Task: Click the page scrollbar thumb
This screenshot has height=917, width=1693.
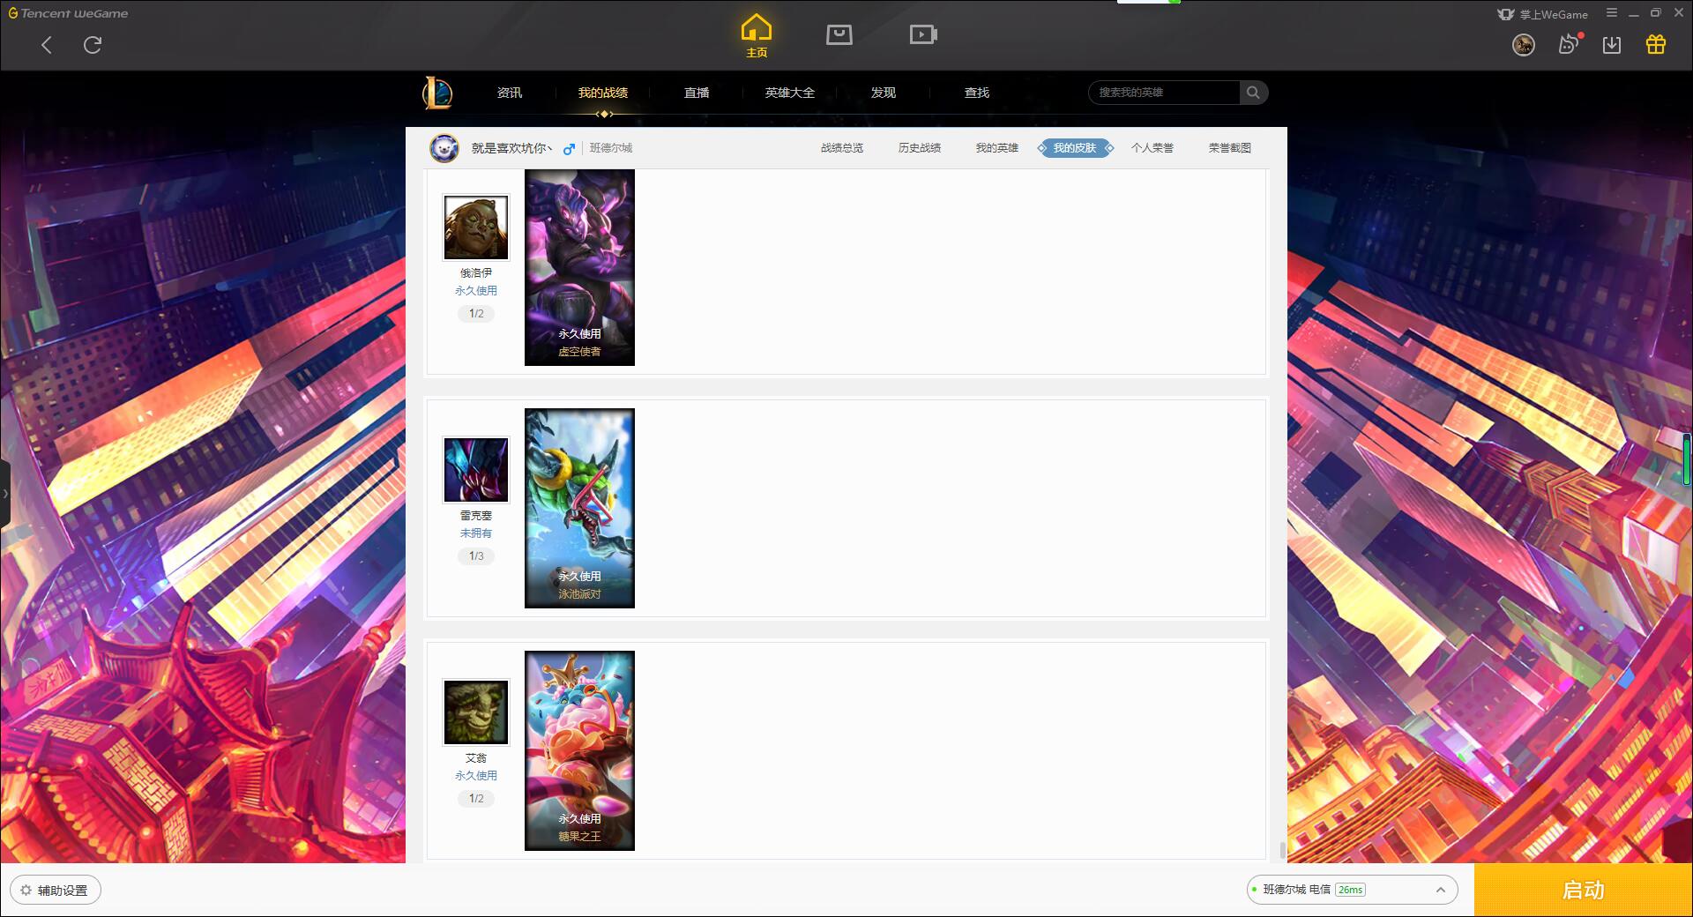Action: (x=1282, y=851)
